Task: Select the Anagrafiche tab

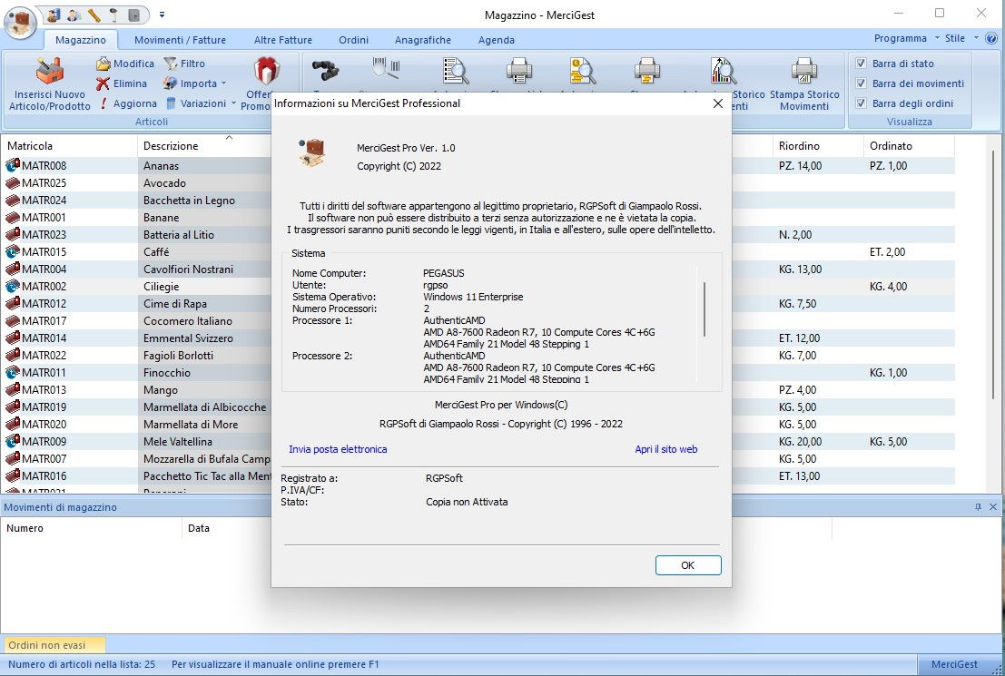Action: coord(423,40)
